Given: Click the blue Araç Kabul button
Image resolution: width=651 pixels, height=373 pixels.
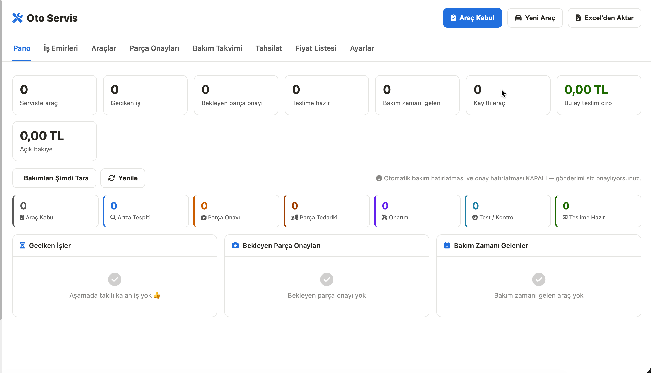Looking at the screenshot, I should pyautogui.click(x=472, y=18).
